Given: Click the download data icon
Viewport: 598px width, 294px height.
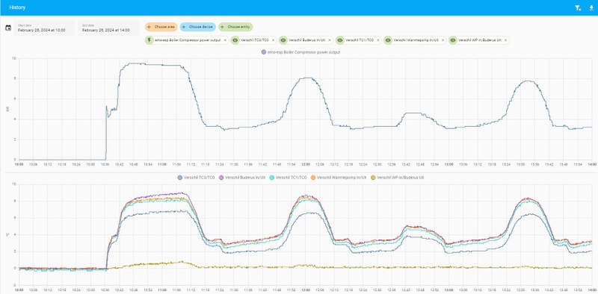Looking at the screenshot, I should click(591, 7).
